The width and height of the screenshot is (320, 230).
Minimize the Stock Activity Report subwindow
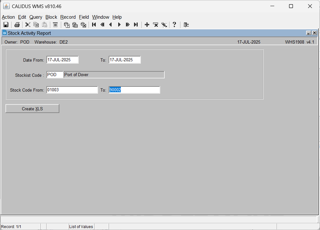pyautogui.click(x=309, y=33)
